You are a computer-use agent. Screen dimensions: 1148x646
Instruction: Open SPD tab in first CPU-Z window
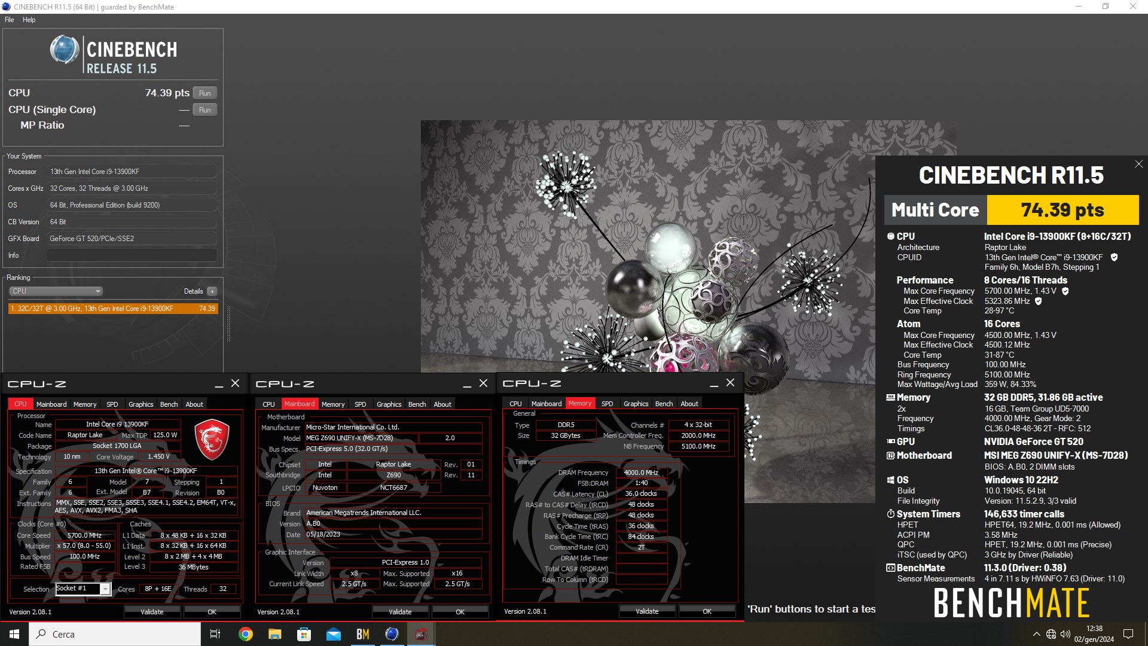coord(112,404)
